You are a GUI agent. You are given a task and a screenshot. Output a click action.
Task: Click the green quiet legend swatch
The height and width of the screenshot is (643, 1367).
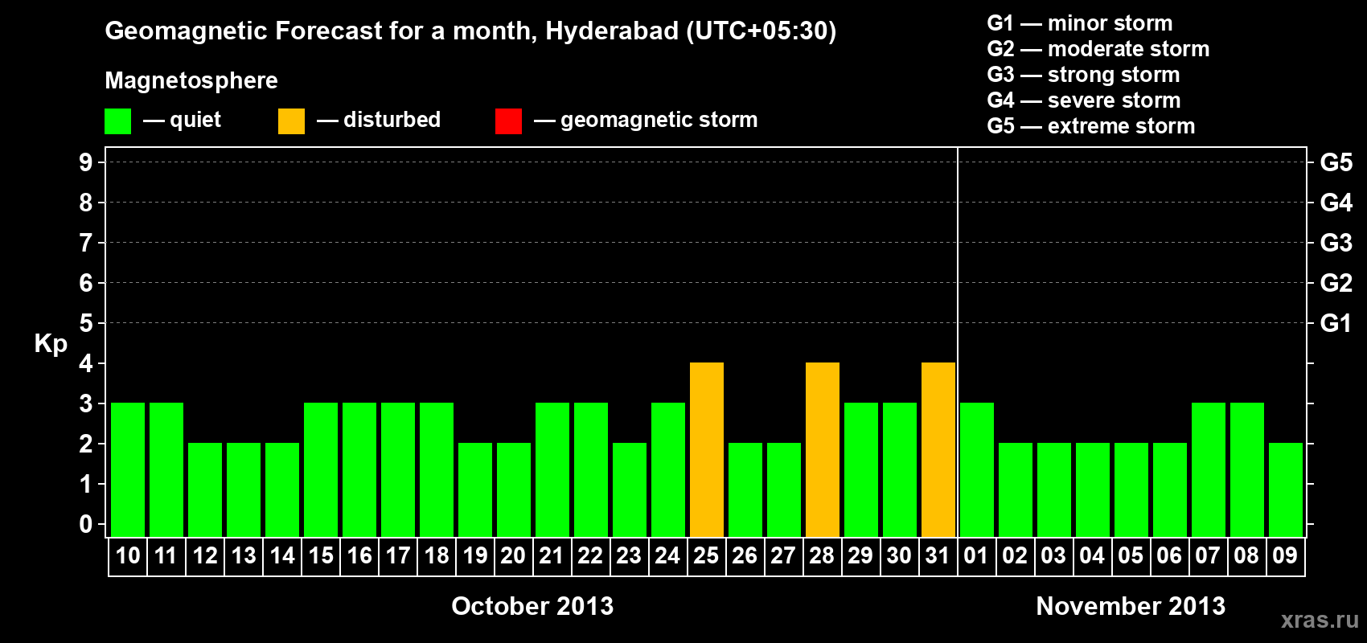coord(117,121)
